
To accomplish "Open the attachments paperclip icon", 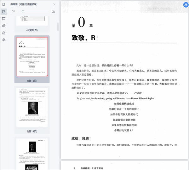I will (x=4, y=26).
